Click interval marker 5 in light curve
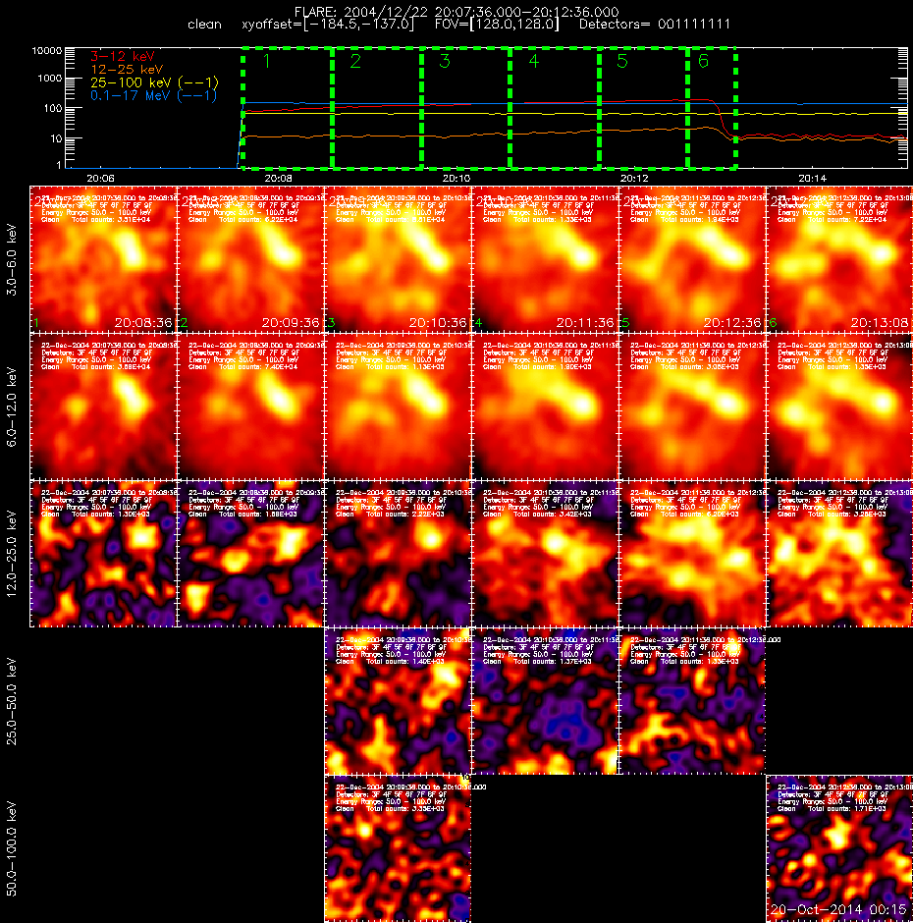The width and height of the screenshot is (913, 923). coord(622,61)
